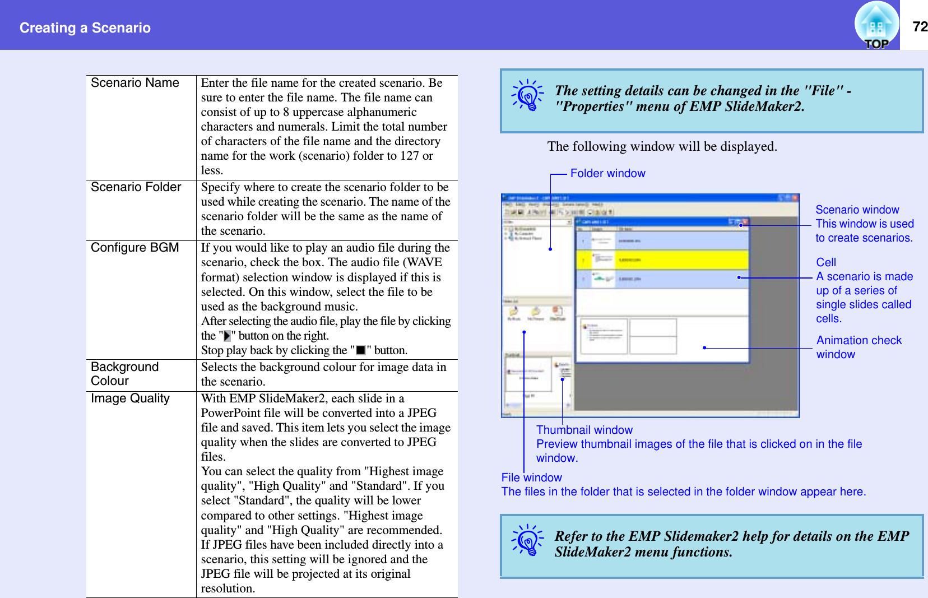Click the 'Creating a Scenario' page heading
This screenshot has width=928, height=598.
[85, 27]
